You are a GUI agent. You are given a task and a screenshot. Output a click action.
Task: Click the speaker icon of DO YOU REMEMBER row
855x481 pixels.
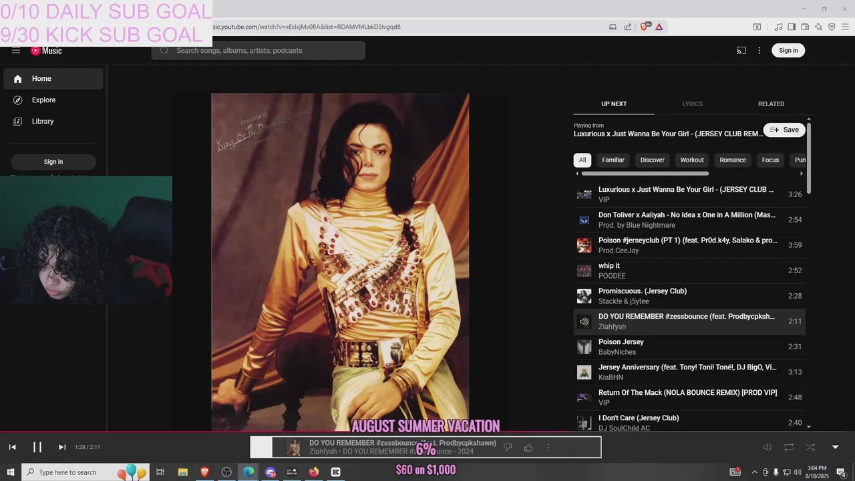[584, 321]
